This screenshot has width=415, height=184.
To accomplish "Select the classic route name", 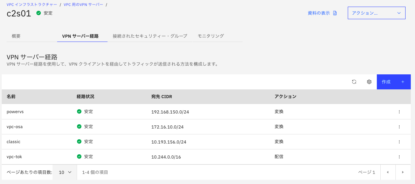I will pos(14,142).
